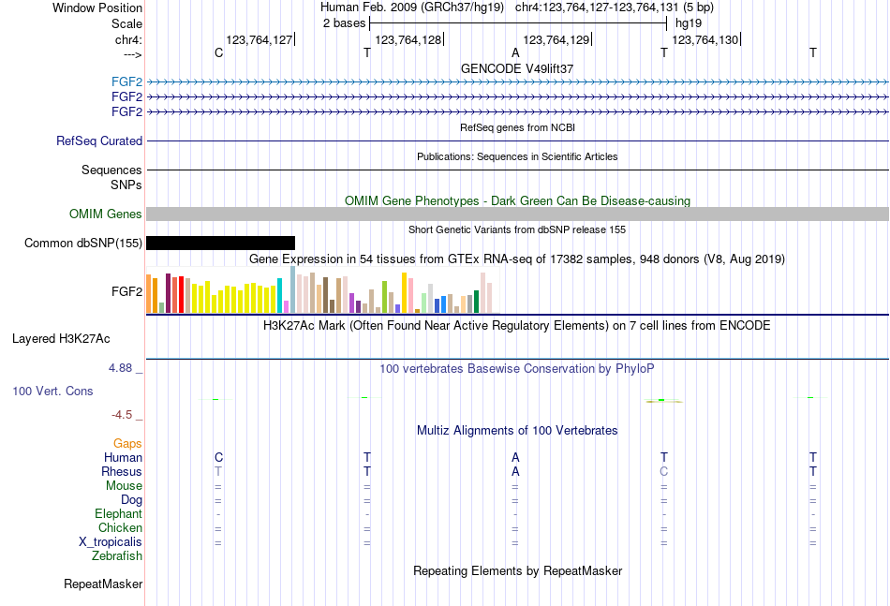Click the 123,764,129 coordinate label
Viewport: 890px width, 606px height.
coord(556,39)
